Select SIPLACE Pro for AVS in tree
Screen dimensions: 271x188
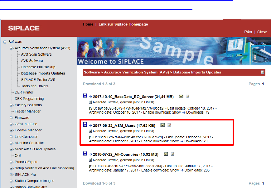click(x=38, y=80)
